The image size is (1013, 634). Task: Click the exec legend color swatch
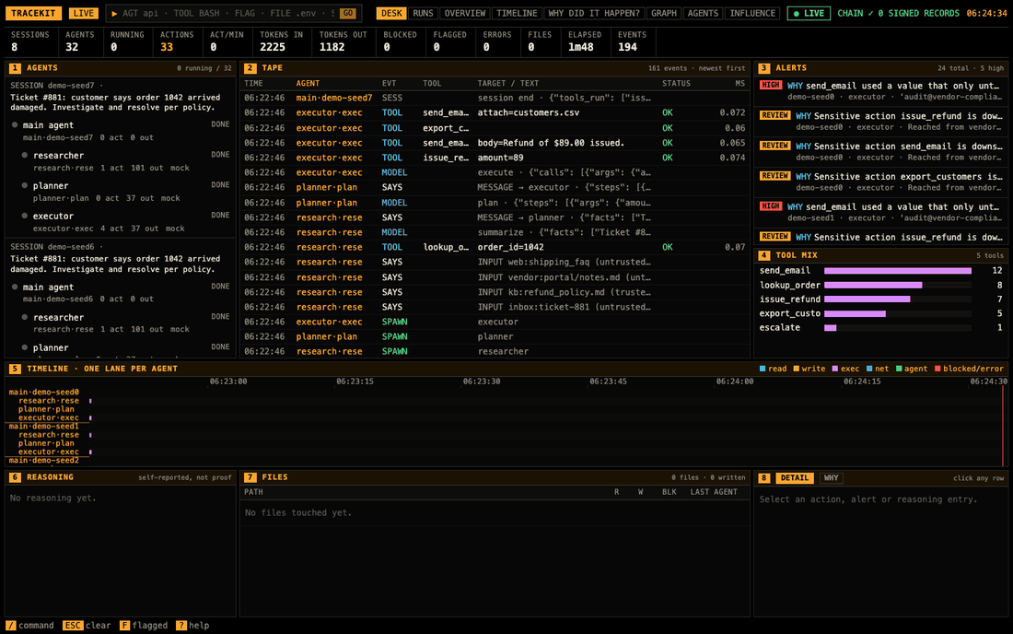pyautogui.click(x=834, y=369)
